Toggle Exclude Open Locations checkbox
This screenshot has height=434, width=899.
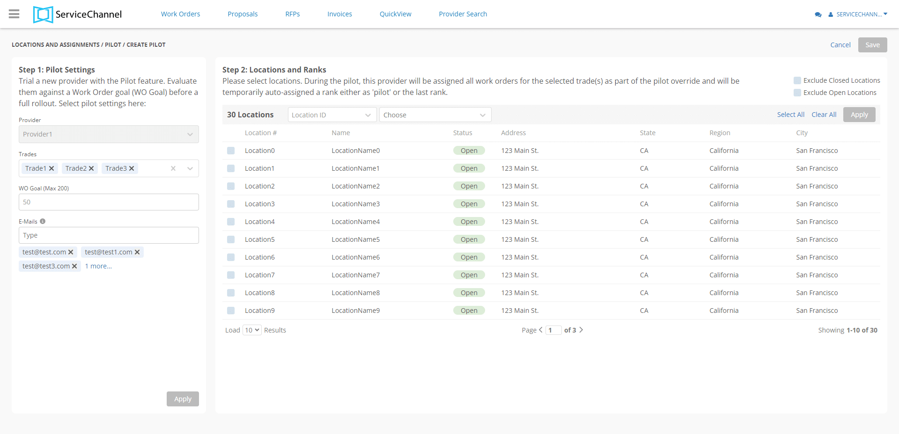797,93
